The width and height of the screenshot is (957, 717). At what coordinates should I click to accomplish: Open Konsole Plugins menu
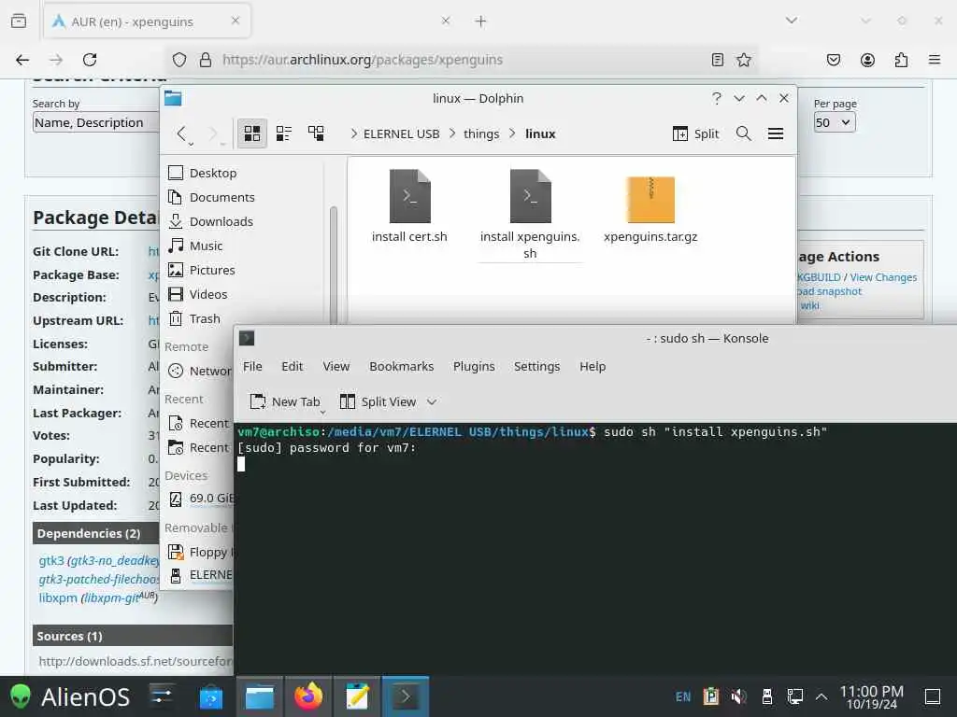[x=474, y=366]
